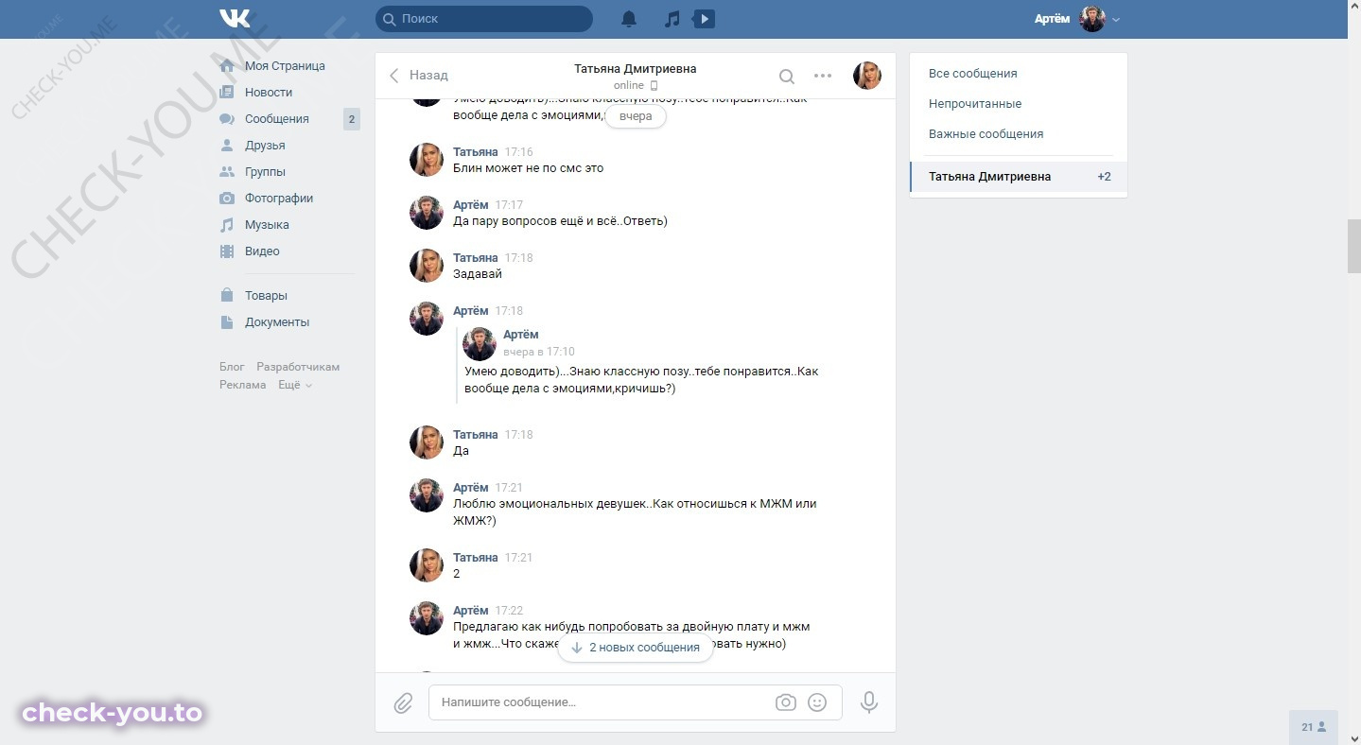
Task: Open Друзья in left menu
Action: pos(265,146)
